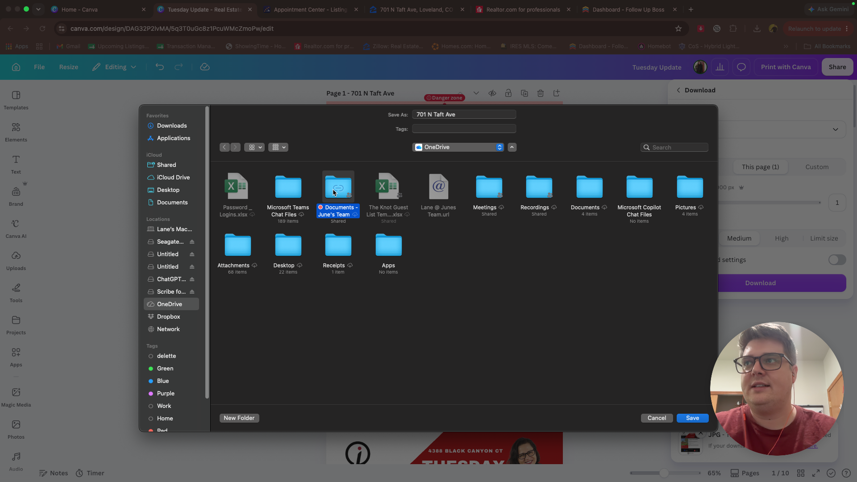Select the Green tag in sidebar
The height and width of the screenshot is (482, 857).
(165, 369)
